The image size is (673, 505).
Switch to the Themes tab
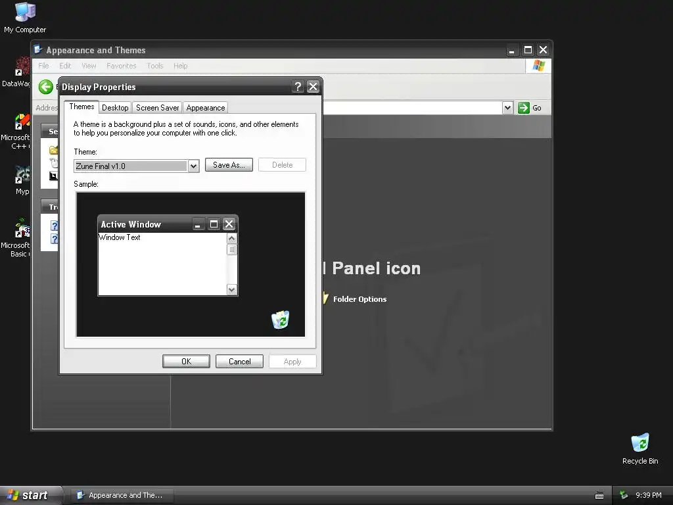point(81,107)
